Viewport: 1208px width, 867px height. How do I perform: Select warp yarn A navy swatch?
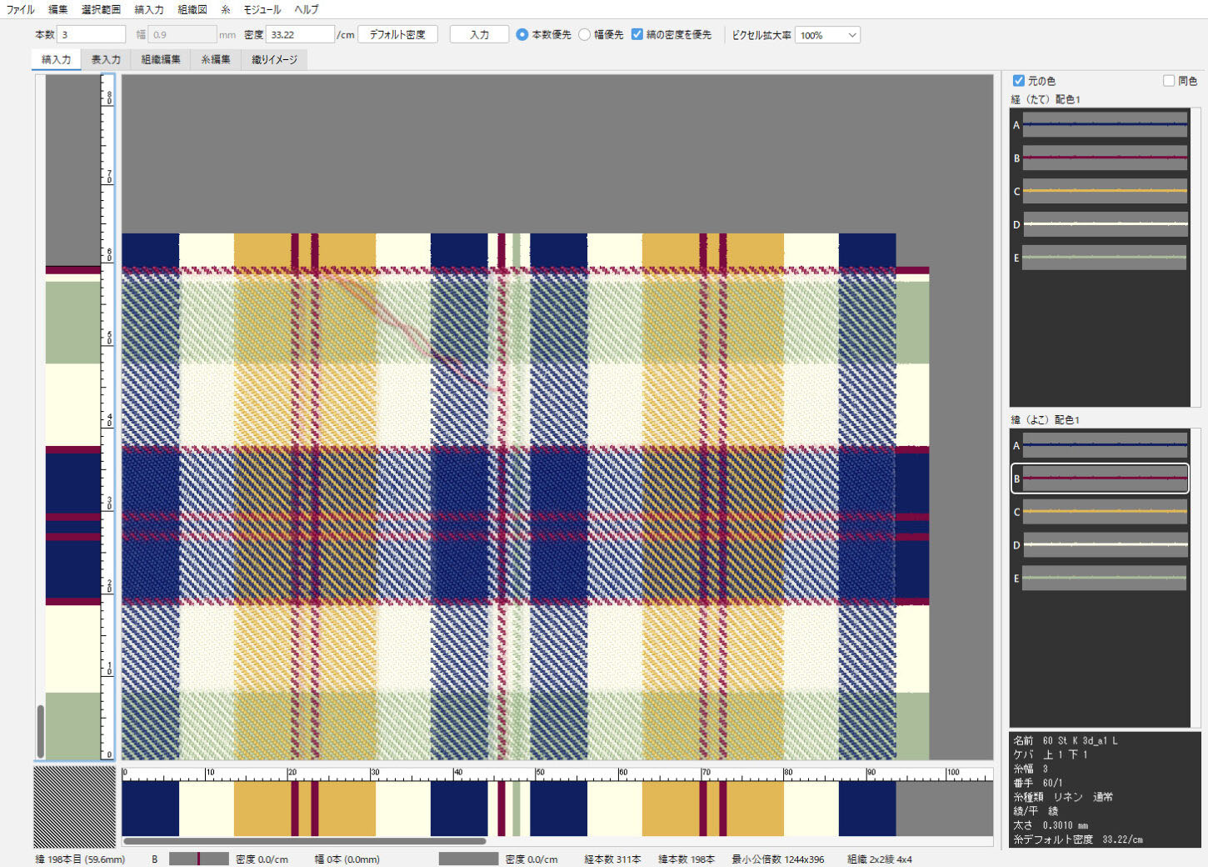tap(1104, 125)
